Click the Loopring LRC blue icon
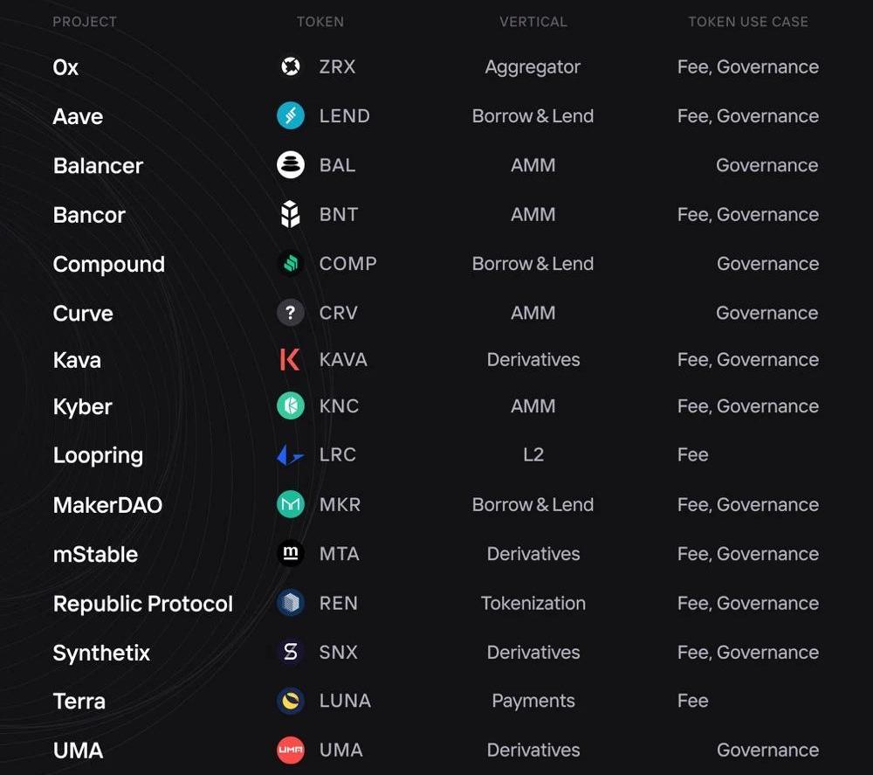Viewport: 873px width, 775px height. tap(290, 455)
